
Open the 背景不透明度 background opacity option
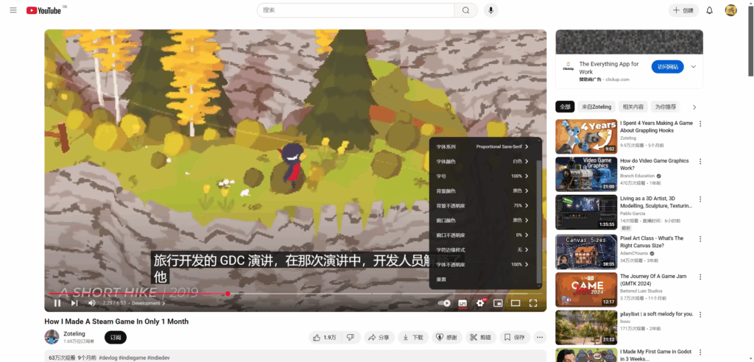pyautogui.click(x=483, y=205)
